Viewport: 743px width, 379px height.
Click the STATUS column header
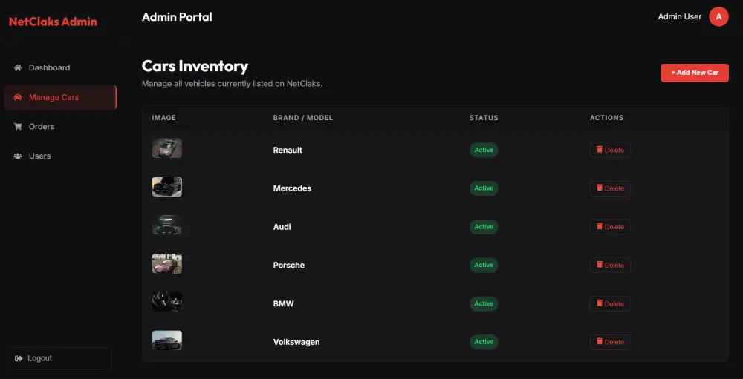pyautogui.click(x=484, y=118)
